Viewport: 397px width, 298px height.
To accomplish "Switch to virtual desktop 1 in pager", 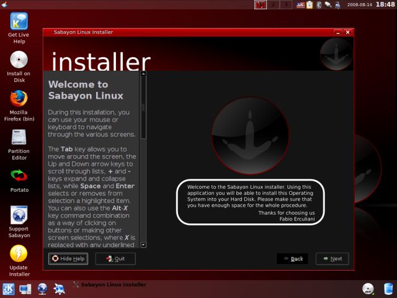I will pyautogui.click(x=261, y=4).
